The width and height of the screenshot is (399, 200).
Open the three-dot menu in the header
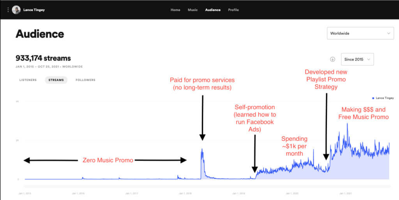(x=8, y=10)
